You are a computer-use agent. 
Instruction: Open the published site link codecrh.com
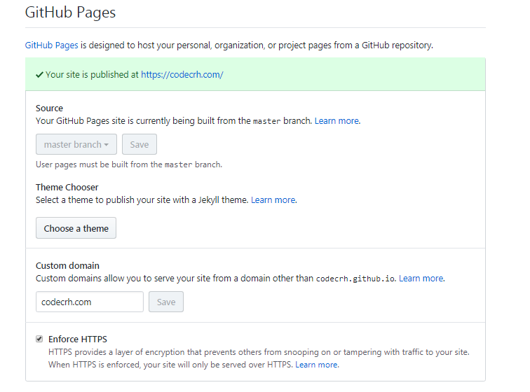(182, 74)
